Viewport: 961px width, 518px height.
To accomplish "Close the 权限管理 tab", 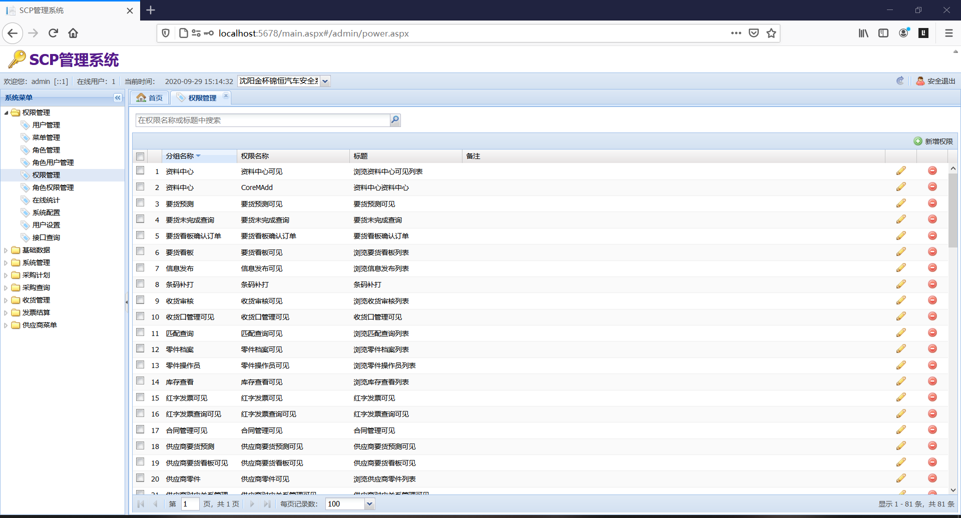I will pyautogui.click(x=226, y=95).
